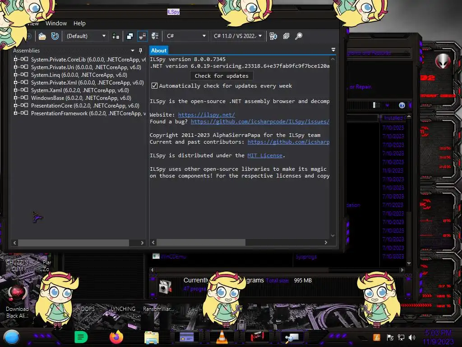This screenshot has height=347, width=462.
Task: Open the GitHub ILSpy issues link
Action: coord(260,122)
